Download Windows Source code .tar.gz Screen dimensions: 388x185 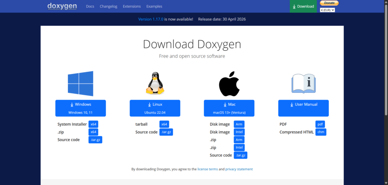tap(95, 140)
